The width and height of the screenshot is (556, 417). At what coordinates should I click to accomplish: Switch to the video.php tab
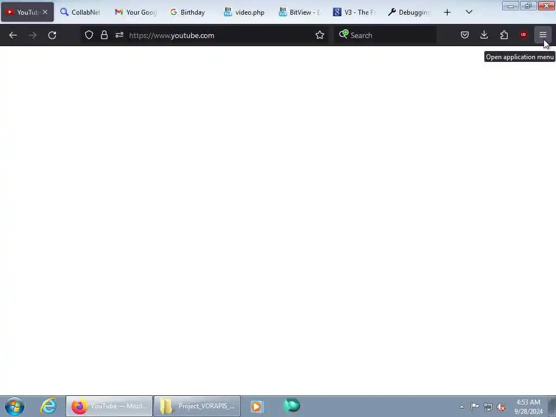[245, 12]
